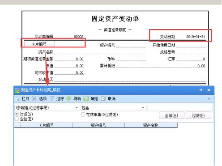
Task: Click the 选项 toolbar label
Action: 43,99
